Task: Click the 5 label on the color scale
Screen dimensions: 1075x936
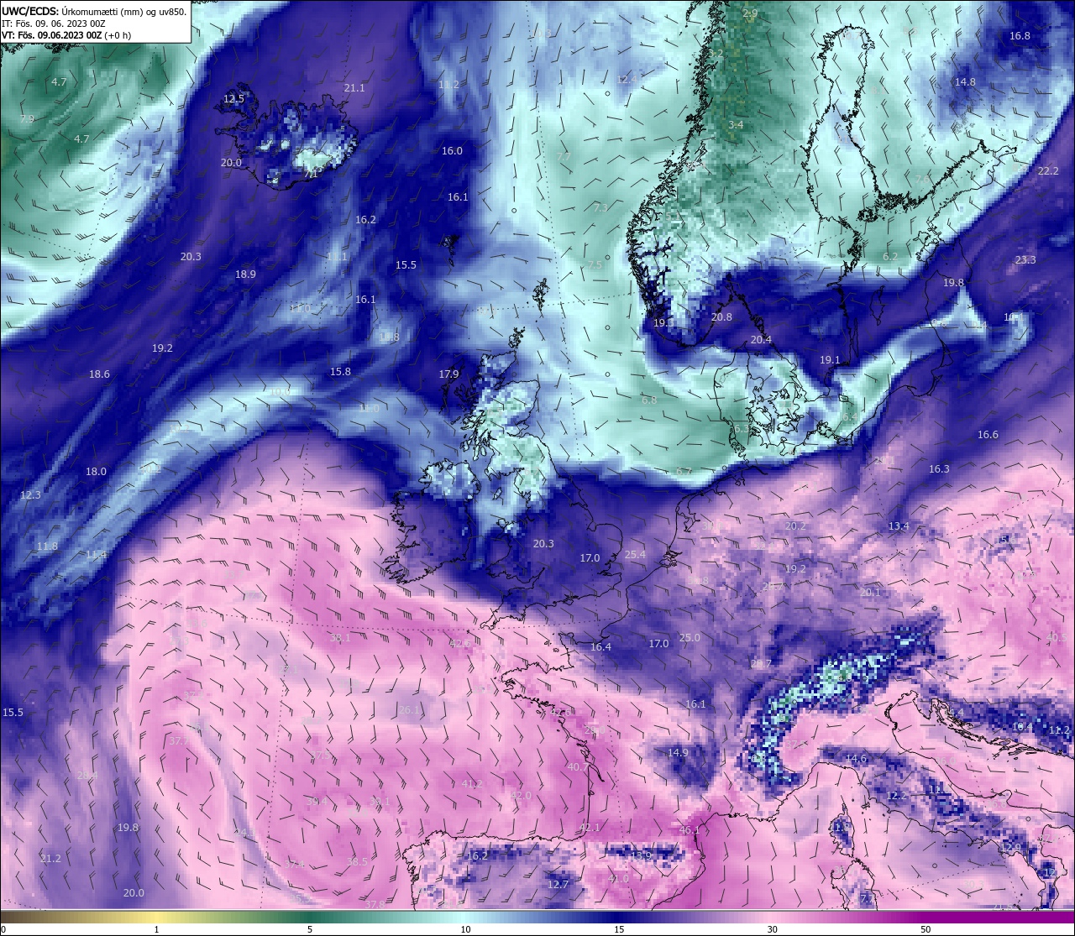Action: tap(310, 929)
